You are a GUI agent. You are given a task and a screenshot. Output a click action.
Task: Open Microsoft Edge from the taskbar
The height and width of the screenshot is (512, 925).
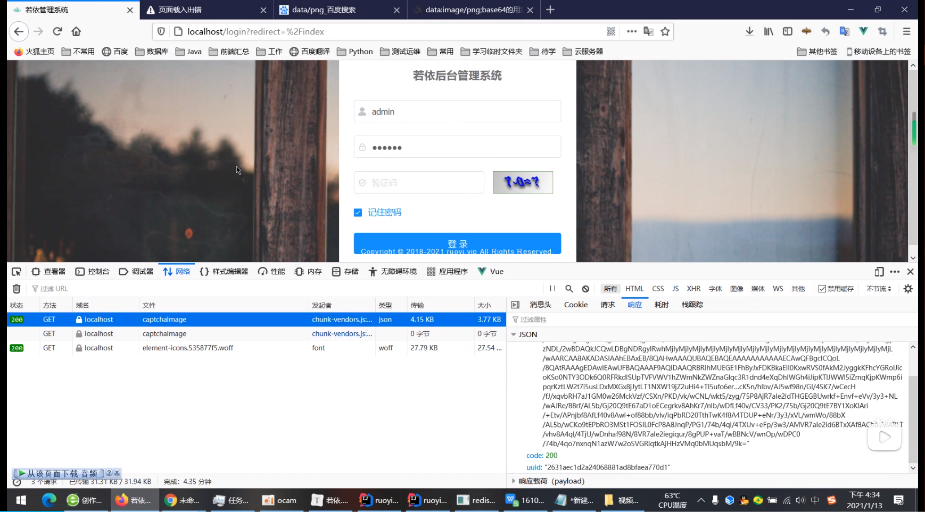click(x=49, y=500)
